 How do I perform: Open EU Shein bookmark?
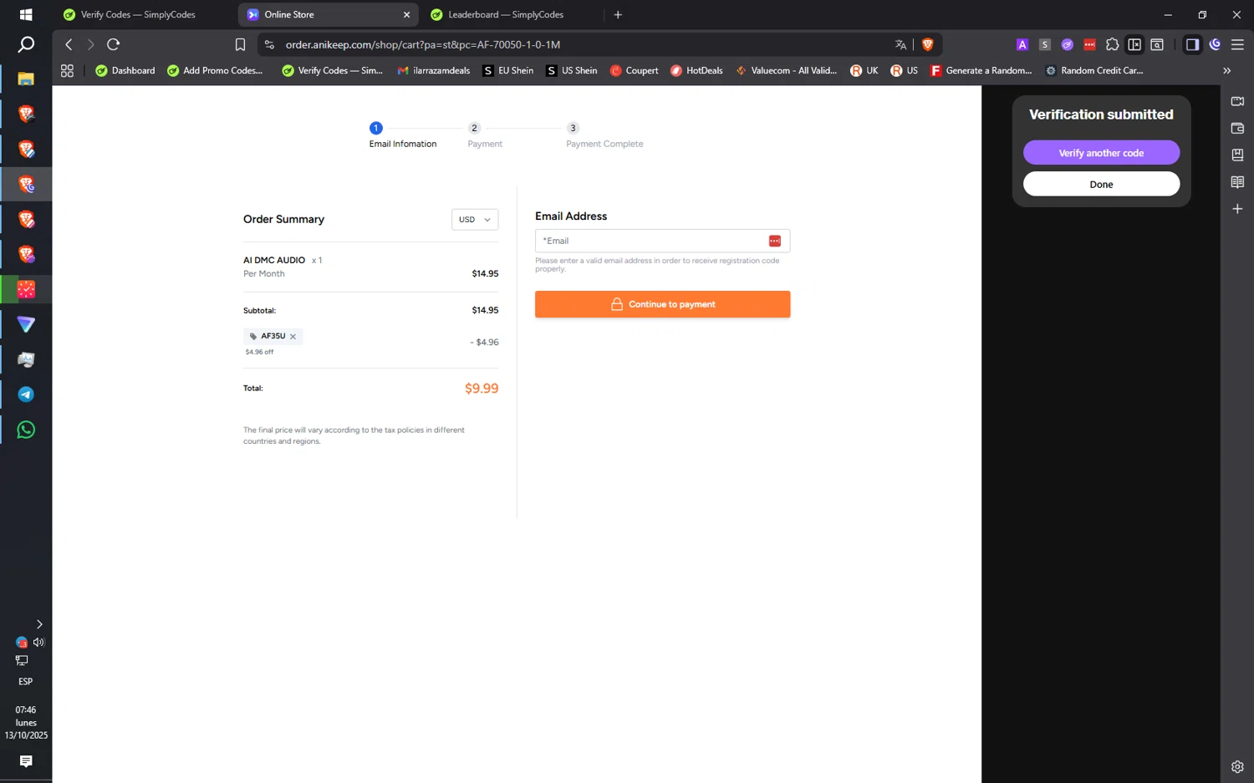[x=508, y=70]
